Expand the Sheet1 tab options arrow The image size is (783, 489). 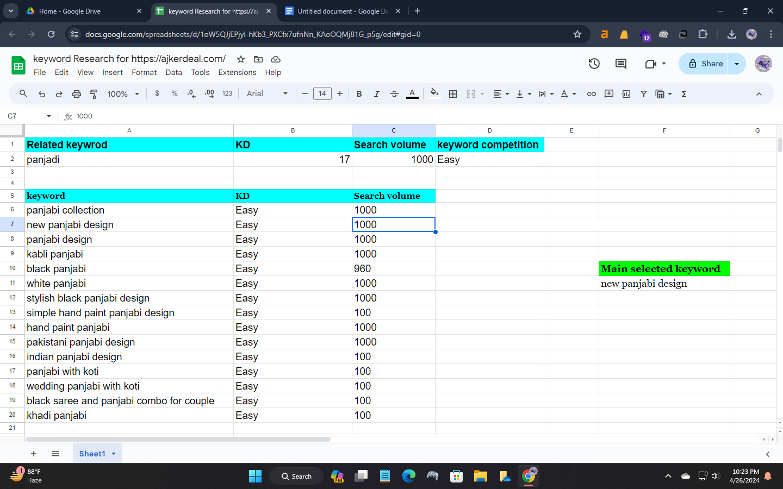114,454
